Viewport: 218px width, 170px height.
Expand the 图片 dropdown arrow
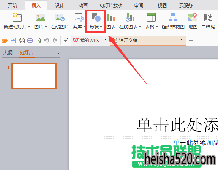point(46,27)
